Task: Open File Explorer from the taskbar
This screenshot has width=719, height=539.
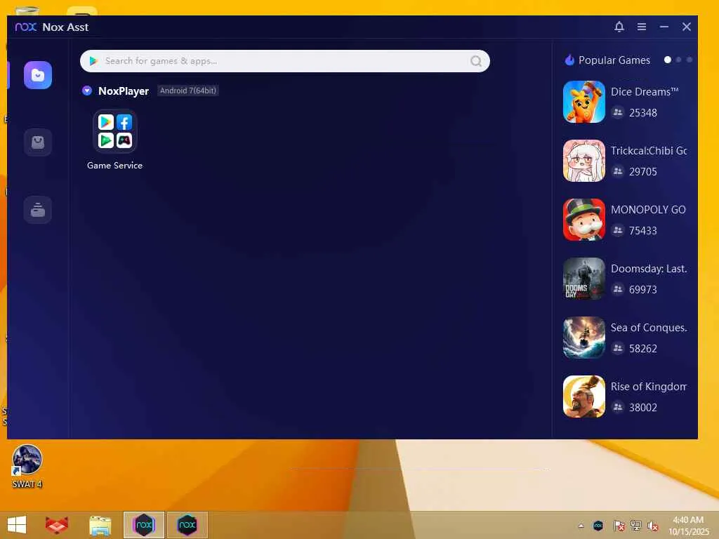Action: (100, 525)
